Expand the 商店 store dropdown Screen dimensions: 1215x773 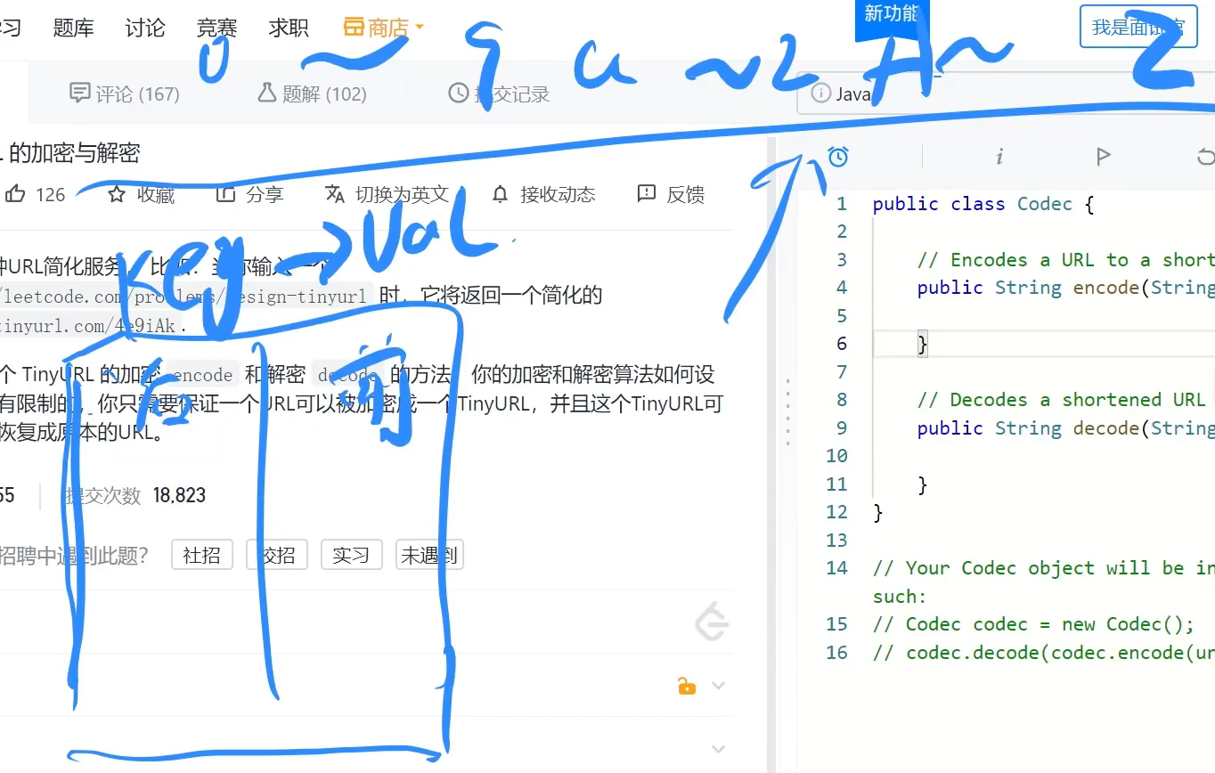pyautogui.click(x=383, y=28)
